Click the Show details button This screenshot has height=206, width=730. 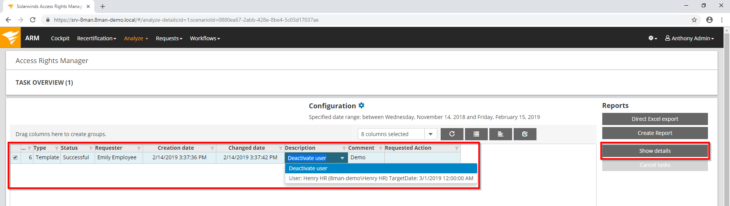(x=655, y=151)
